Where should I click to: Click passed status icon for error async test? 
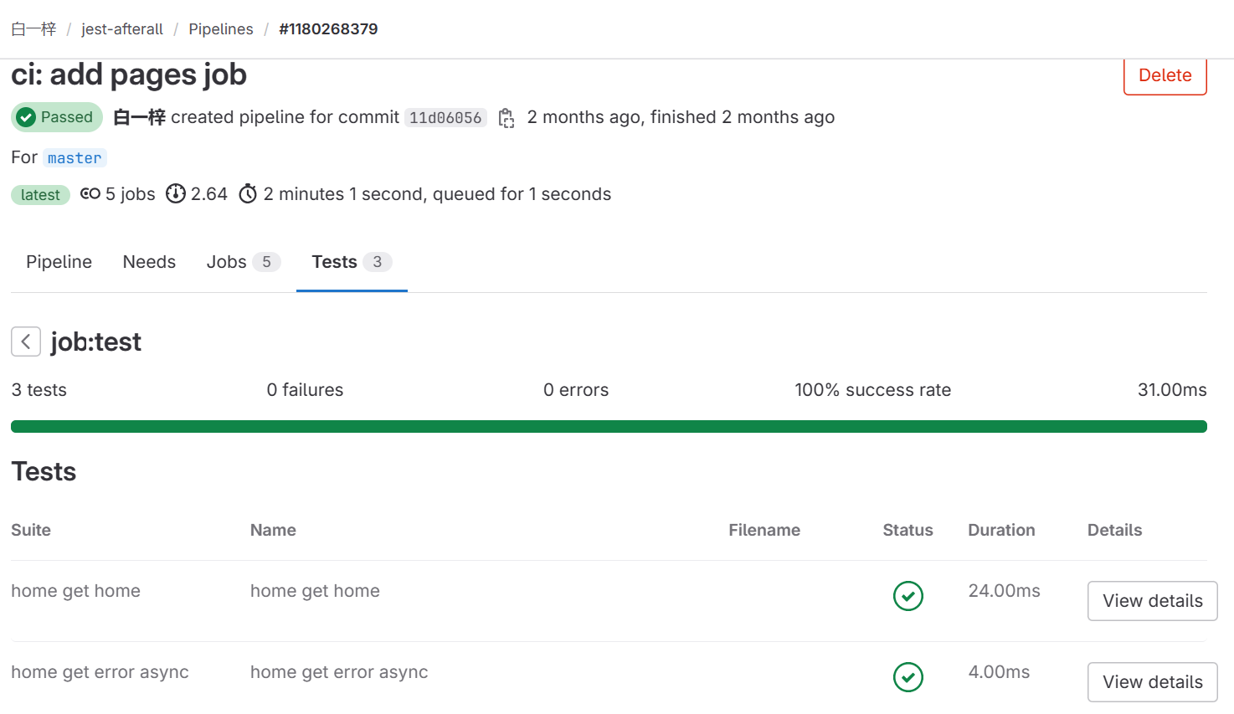pos(908,677)
